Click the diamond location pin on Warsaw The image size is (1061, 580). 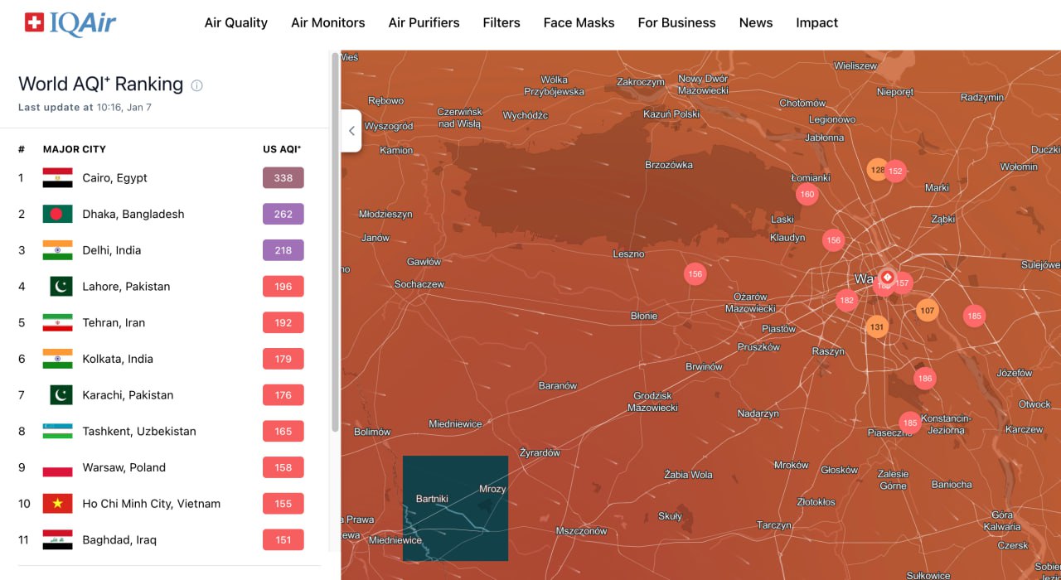click(887, 277)
